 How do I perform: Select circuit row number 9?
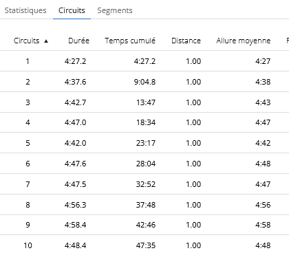point(144,225)
